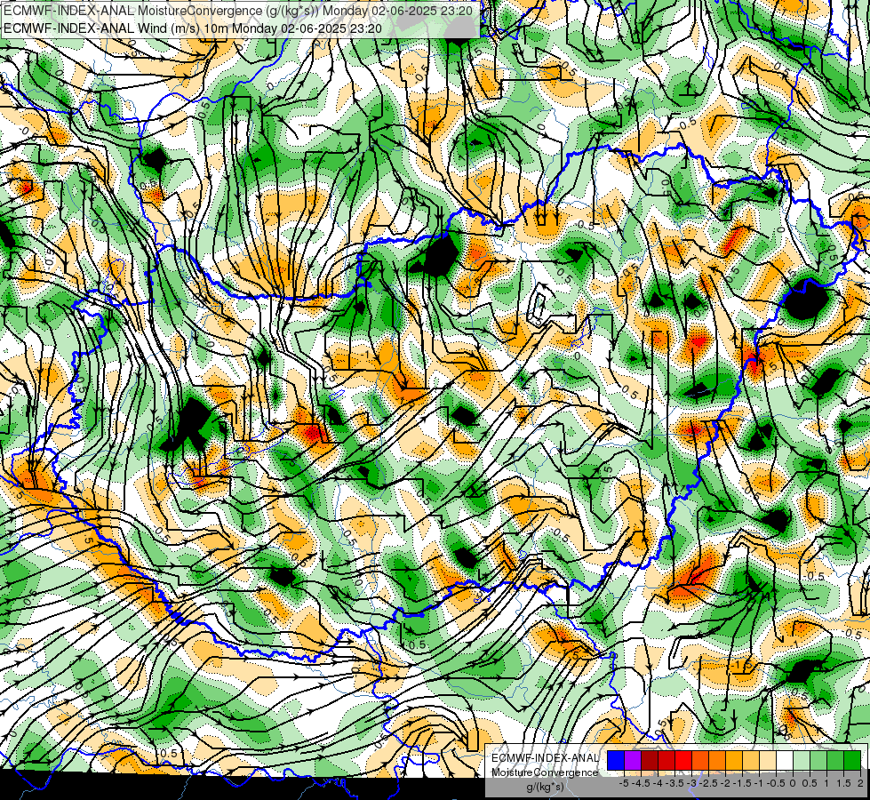This screenshot has height=800, width=870.
Task: Click the legend tick value -4.5
Action: [x=641, y=783]
